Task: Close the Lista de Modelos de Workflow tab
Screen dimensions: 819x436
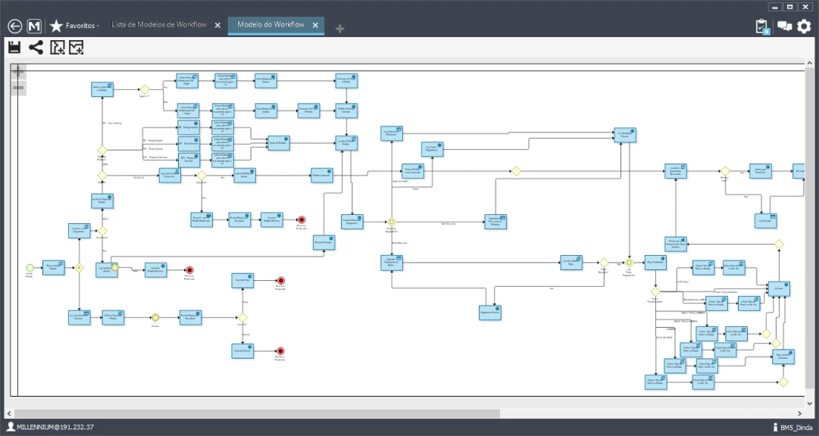Action: [217, 26]
